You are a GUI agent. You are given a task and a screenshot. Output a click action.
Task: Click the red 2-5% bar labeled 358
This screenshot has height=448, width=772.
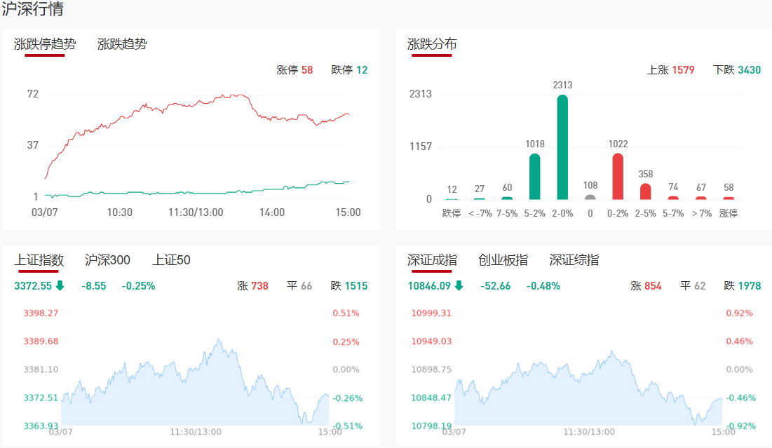click(x=645, y=191)
